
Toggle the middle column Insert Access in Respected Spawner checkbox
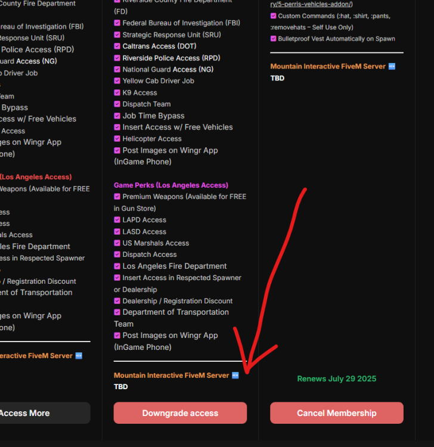tap(117, 278)
